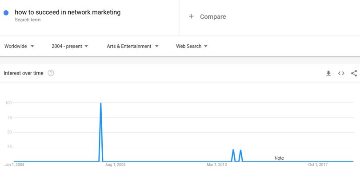
Task: Click the Compare button
Action: pos(213,17)
